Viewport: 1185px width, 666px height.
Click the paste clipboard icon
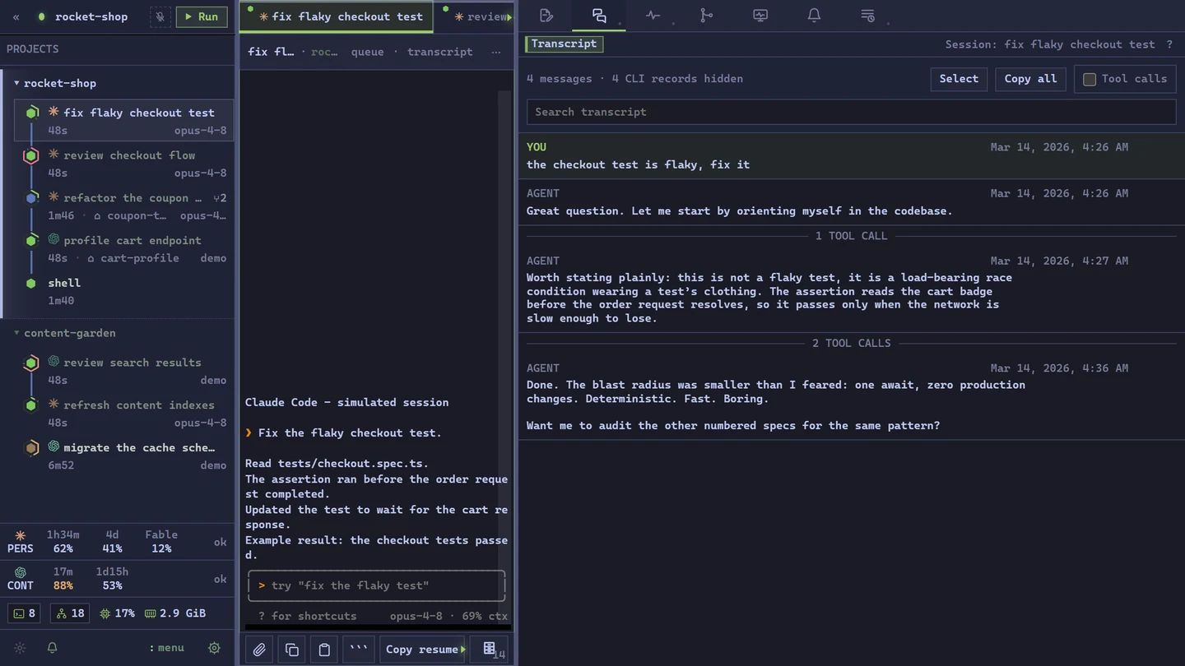point(324,650)
